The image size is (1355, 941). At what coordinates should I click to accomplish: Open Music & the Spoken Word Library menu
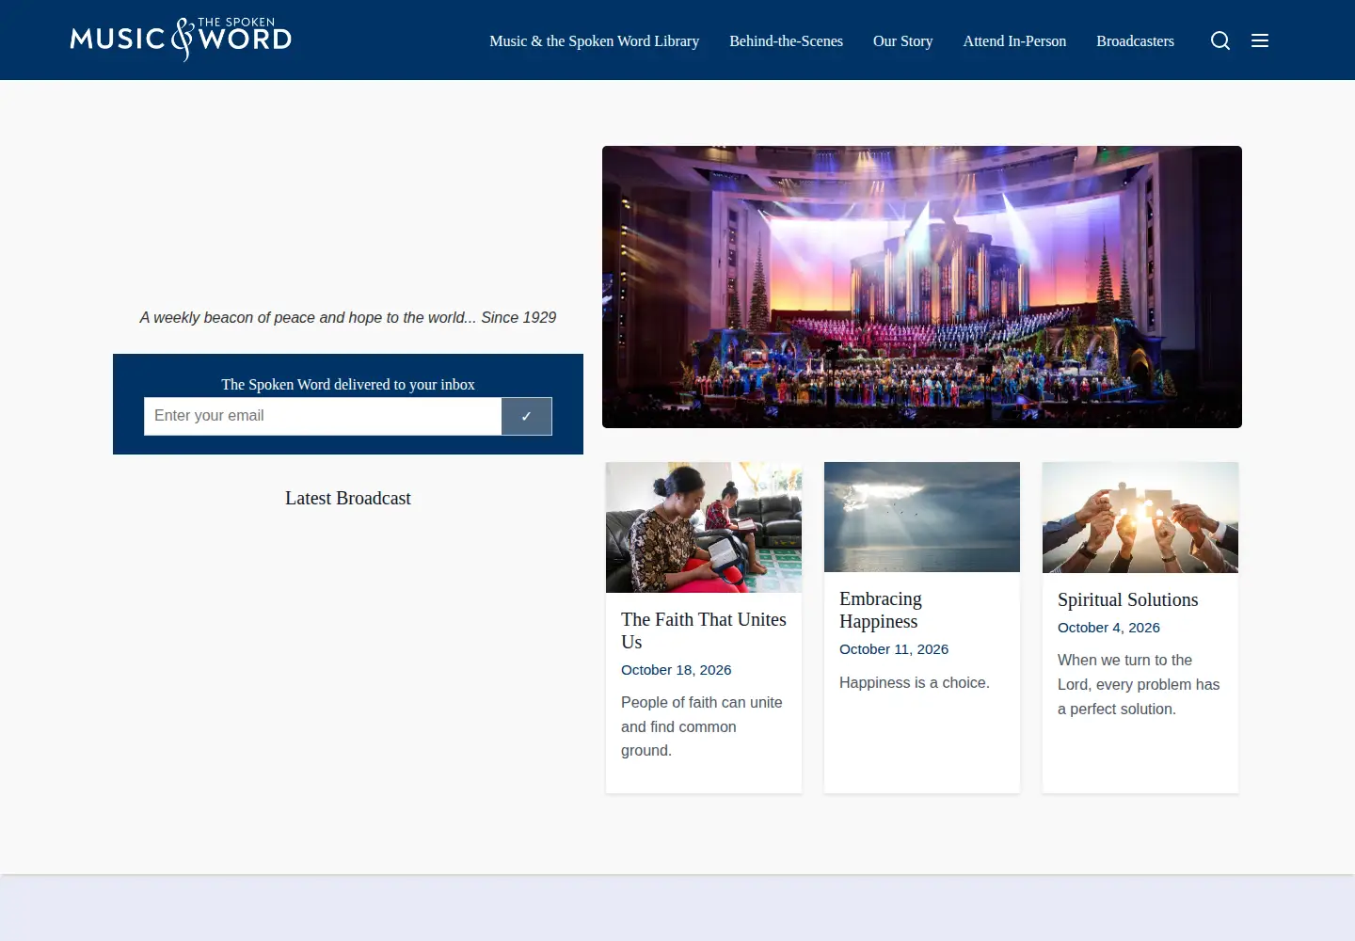pos(594,41)
